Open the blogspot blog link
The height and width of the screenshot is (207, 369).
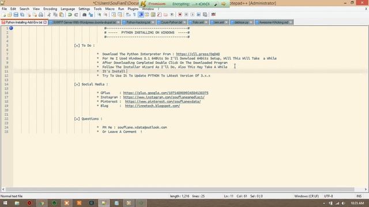152,106
